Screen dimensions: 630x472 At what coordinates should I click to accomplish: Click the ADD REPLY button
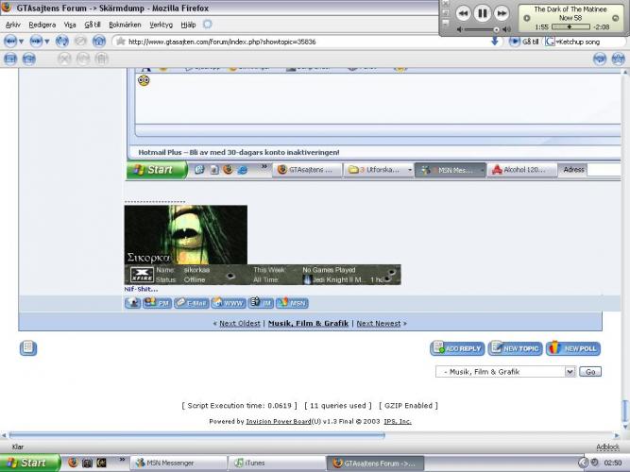457,348
